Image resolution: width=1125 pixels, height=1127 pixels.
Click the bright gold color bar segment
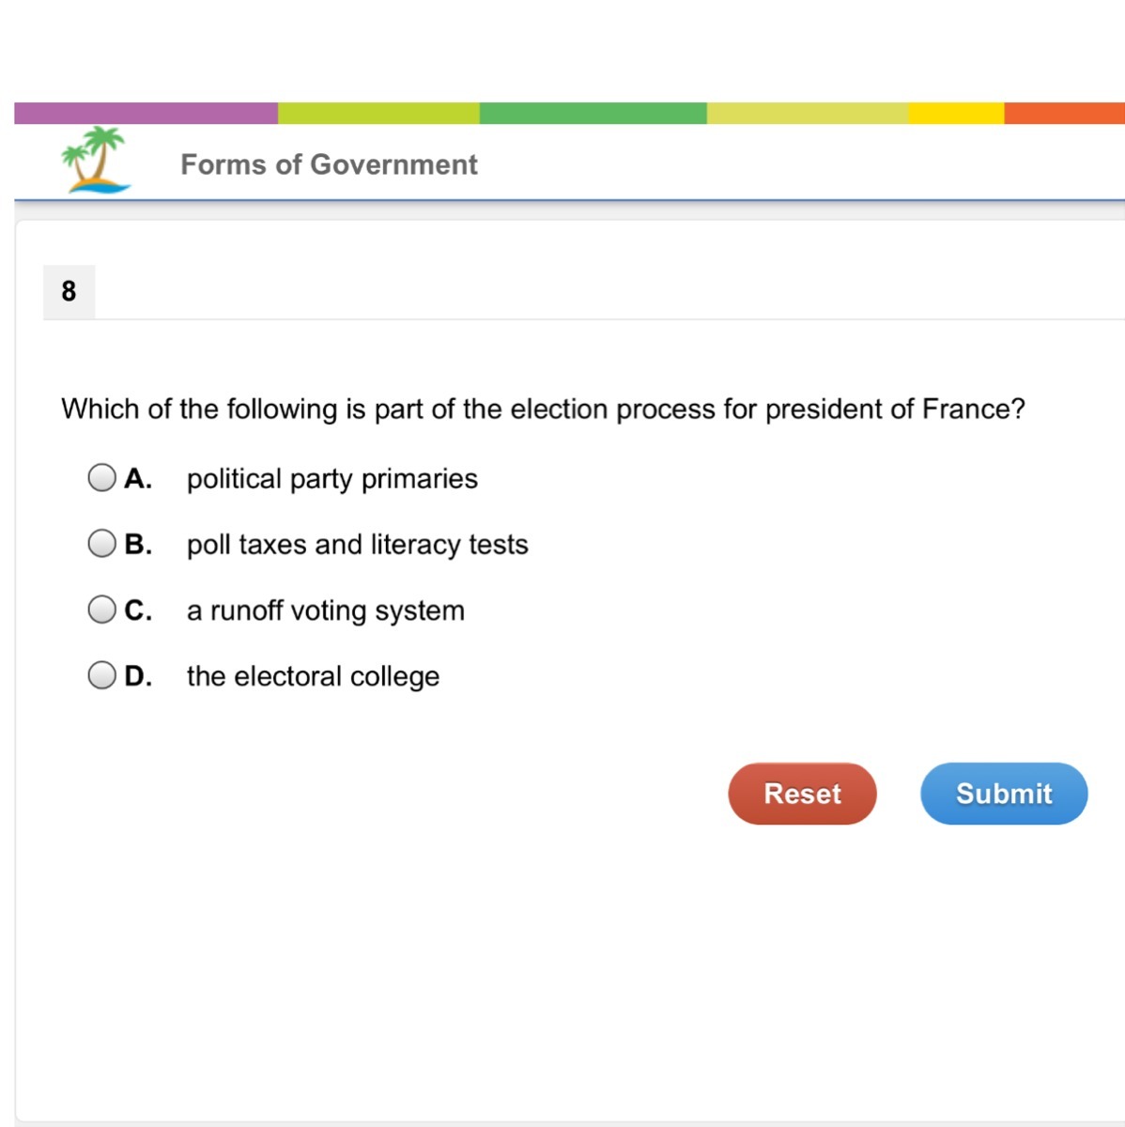pos(956,114)
